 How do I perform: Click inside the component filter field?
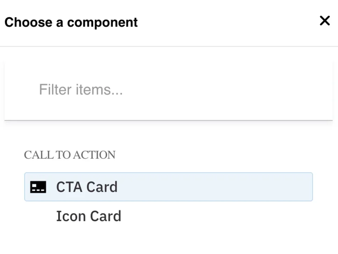(x=168, y=90)
